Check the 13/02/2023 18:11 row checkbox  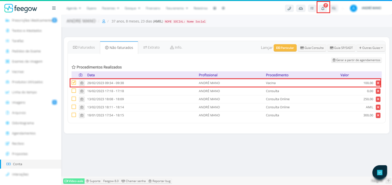74,107
